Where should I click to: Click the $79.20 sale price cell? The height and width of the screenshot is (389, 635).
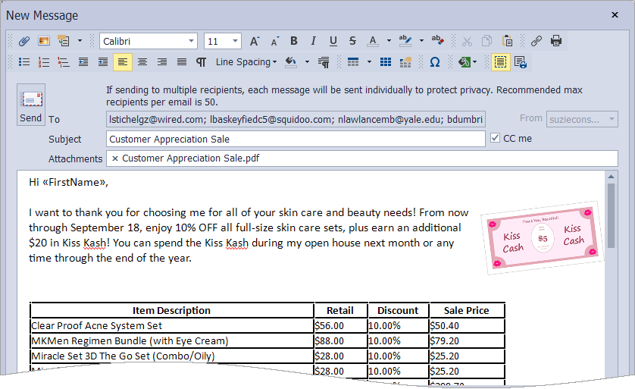[467, 340]
